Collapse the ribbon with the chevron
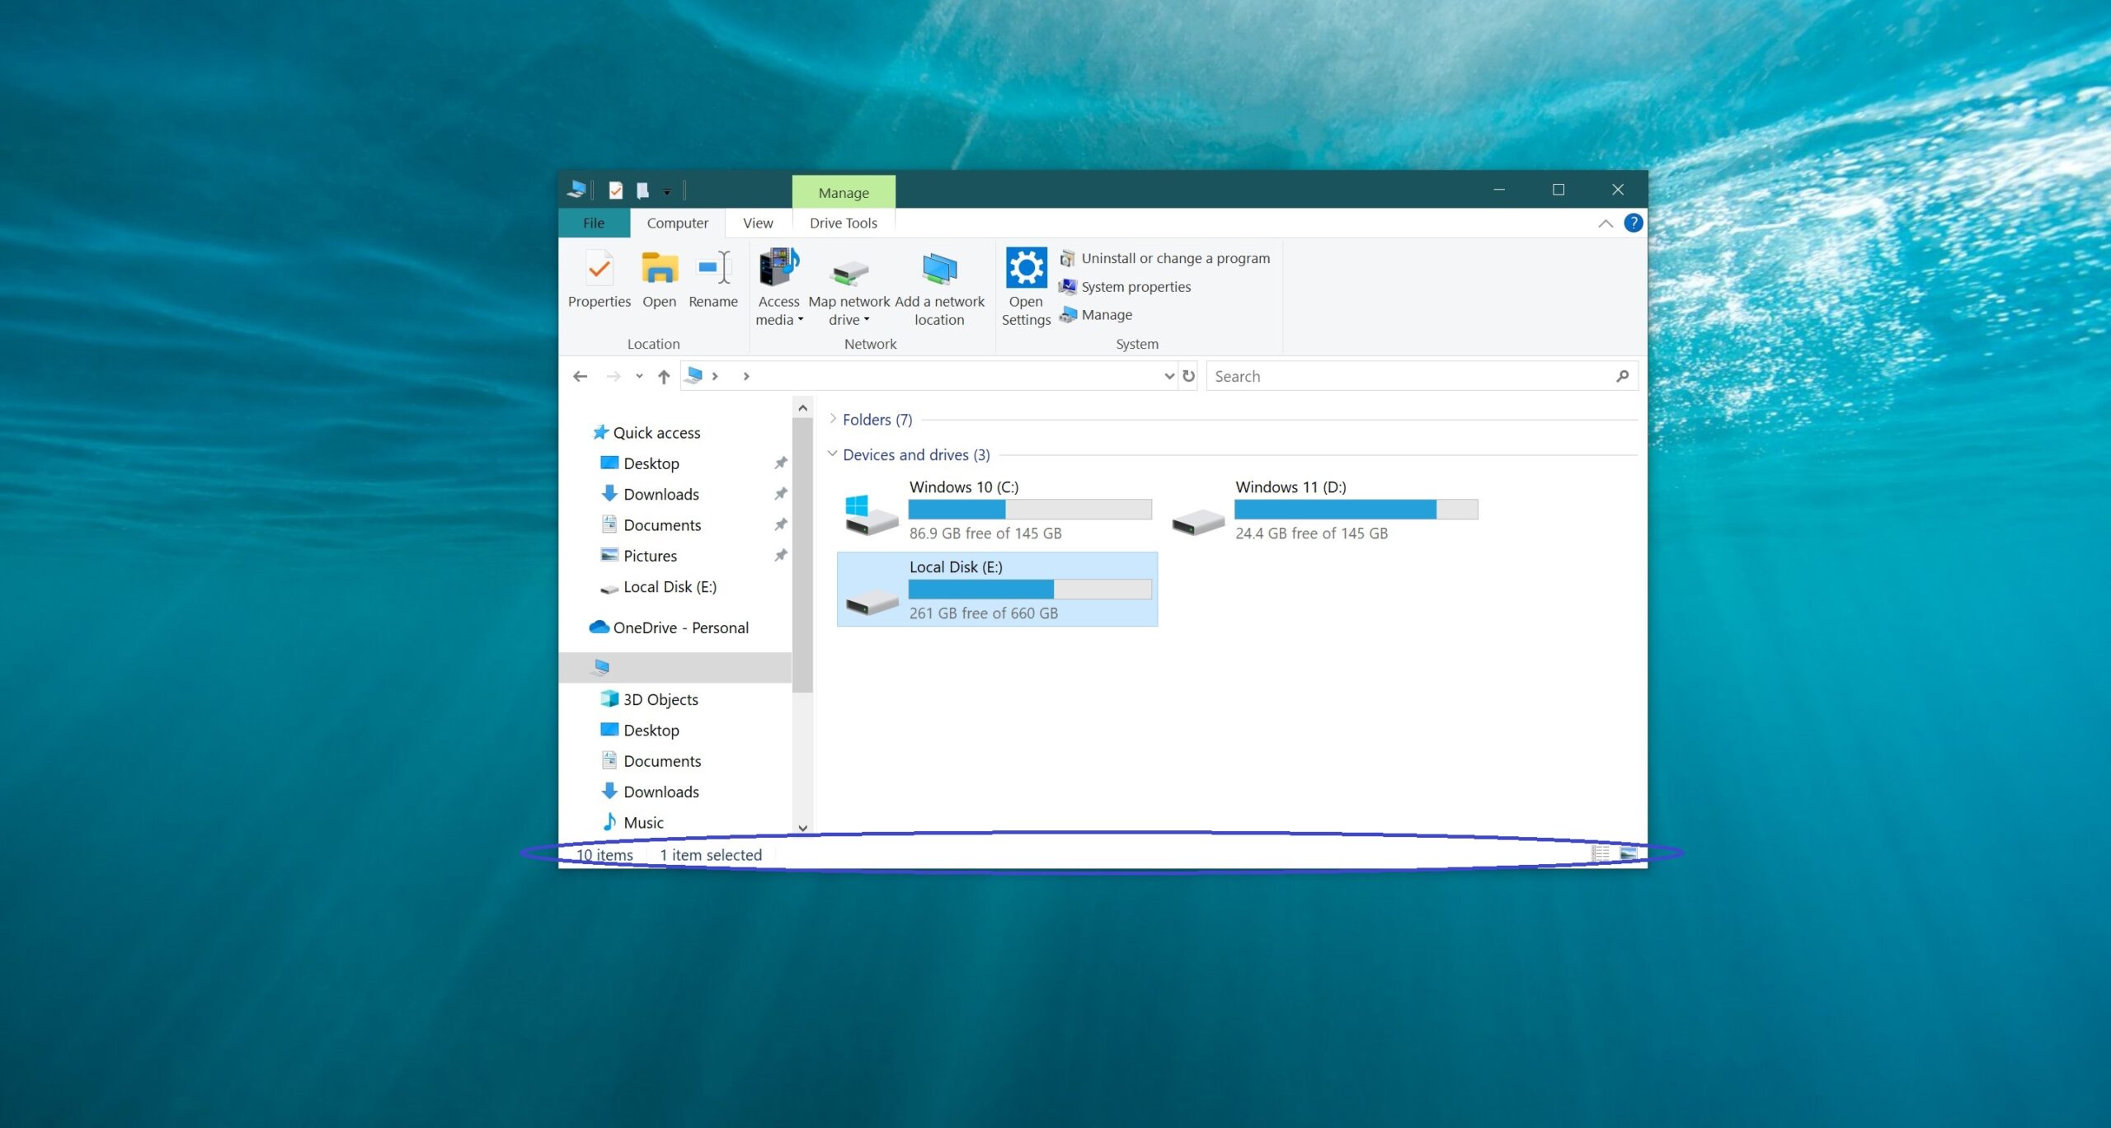 tap(1606, 223)
